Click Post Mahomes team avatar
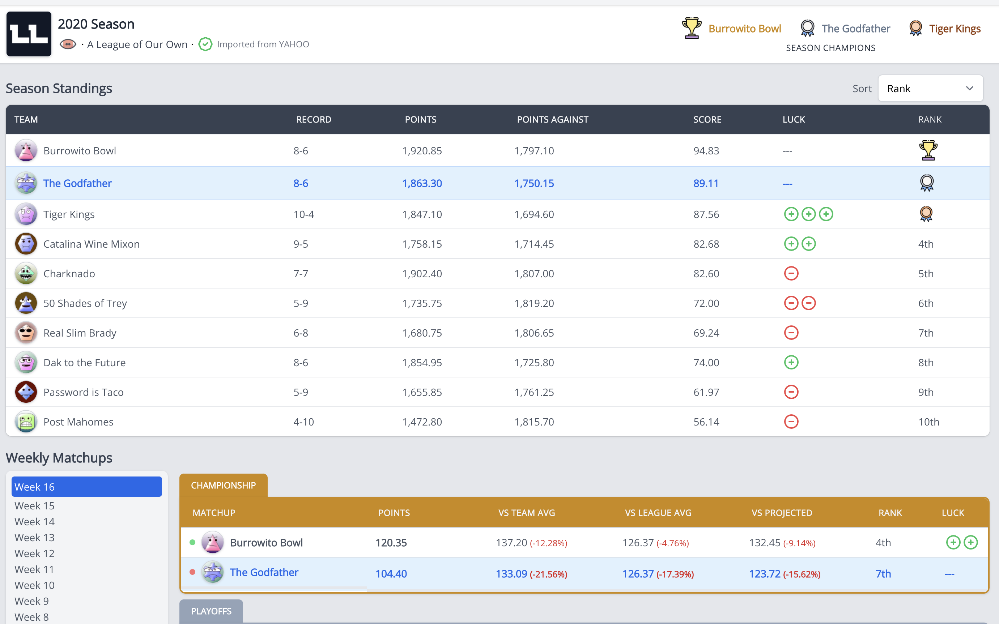The width and height of the screenshot is (999, 624). click(x=26, y=422)
